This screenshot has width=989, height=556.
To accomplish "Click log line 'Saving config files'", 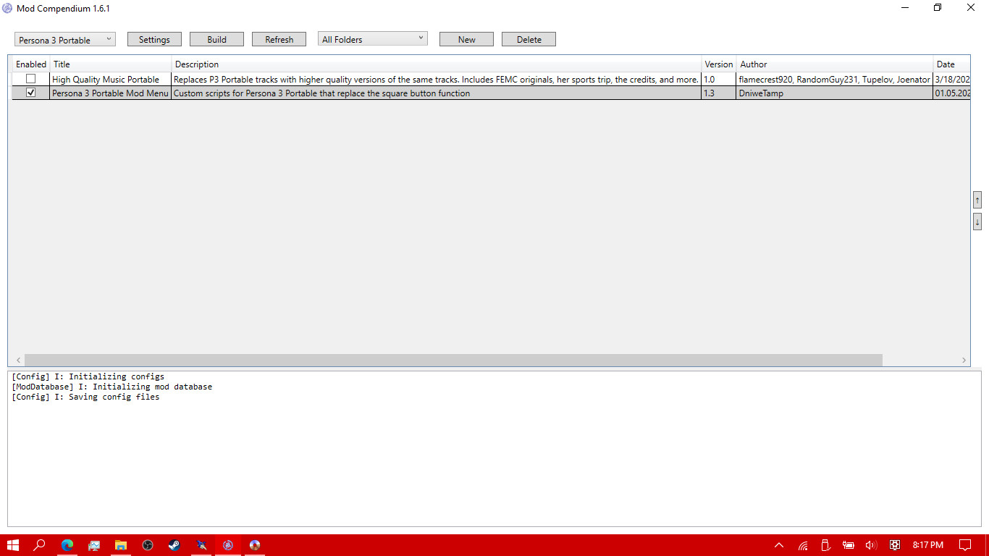I will (85, 397).
